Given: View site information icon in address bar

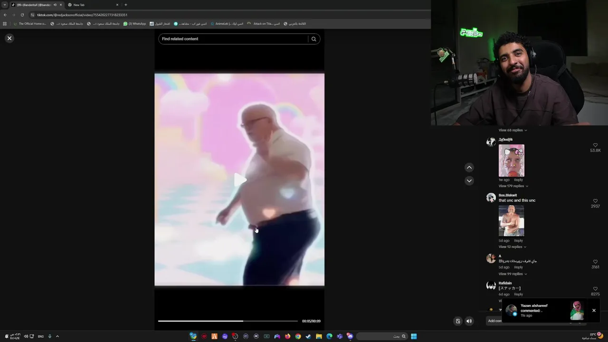Looking at the screenshot, I should pos(32,15).
